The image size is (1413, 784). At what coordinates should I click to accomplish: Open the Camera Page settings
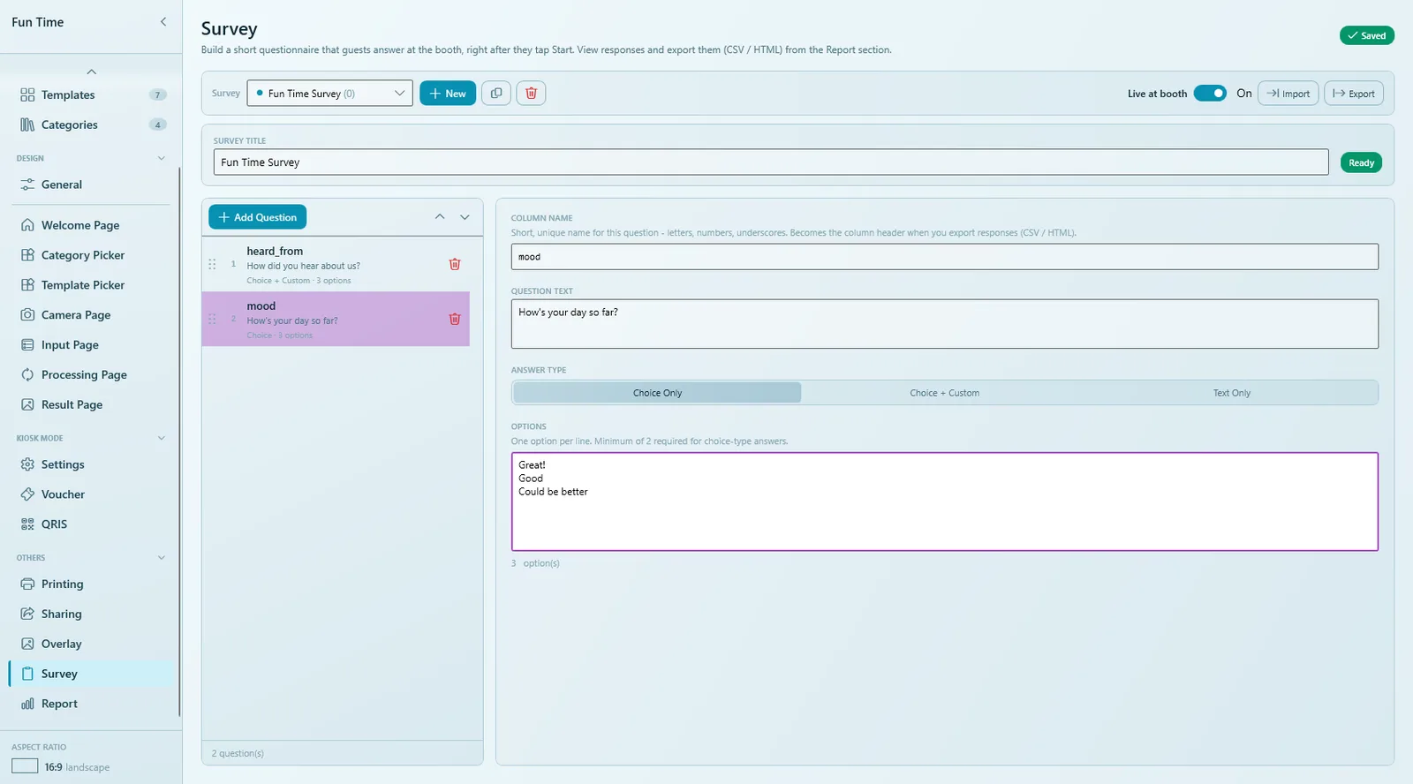[x=92, y=315]
